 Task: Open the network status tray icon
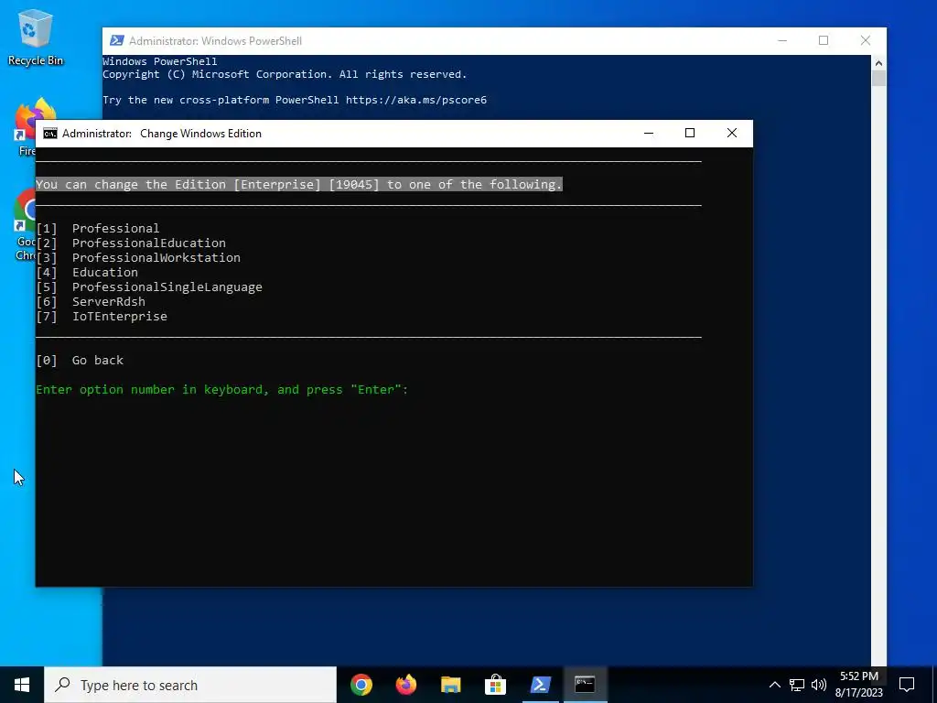(x=797, y=685)
